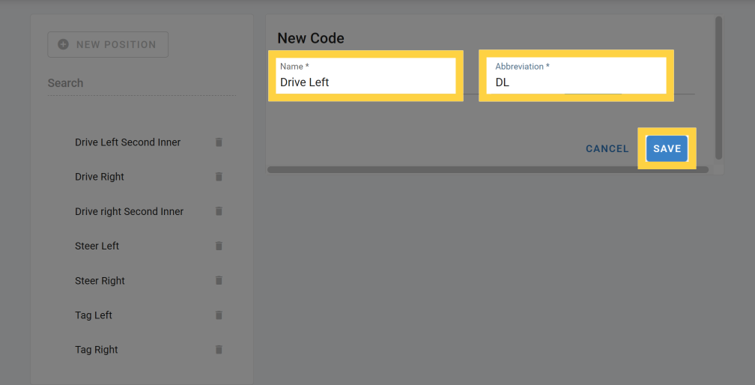
Task: Click the plus icon on New Position
Action: click(63, 45)
